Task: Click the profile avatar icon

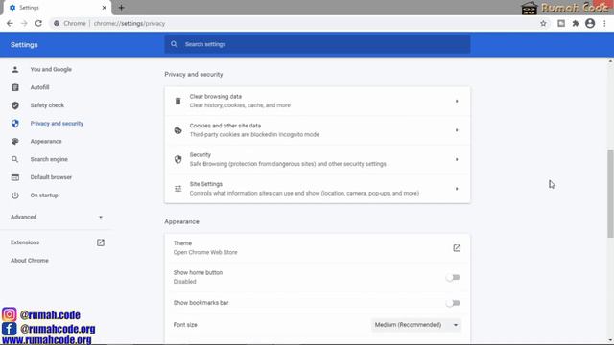Action: coord(590,23)
